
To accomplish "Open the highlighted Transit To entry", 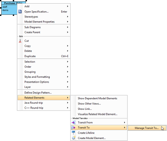I will (x=99, y=128).
